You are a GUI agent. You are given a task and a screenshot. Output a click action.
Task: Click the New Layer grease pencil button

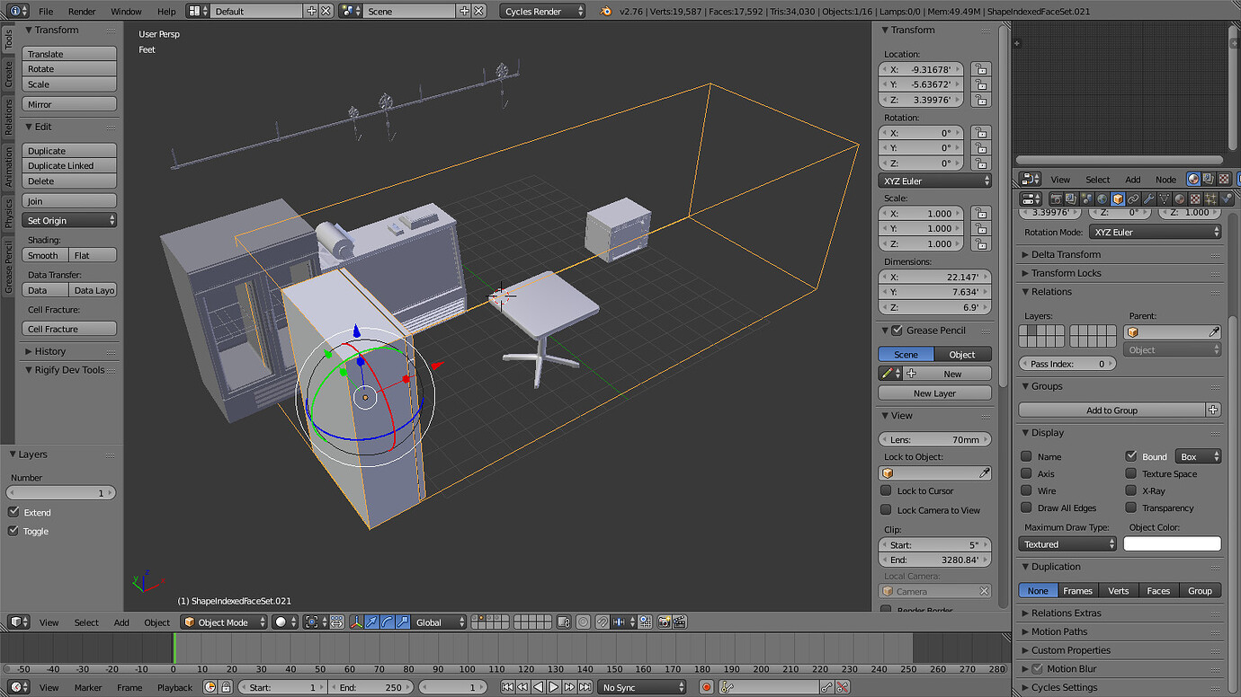pyautogui.click(x=934, y=393)
